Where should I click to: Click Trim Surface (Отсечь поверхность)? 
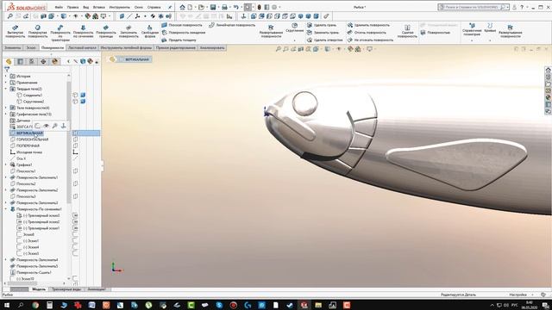pos(367,33)
